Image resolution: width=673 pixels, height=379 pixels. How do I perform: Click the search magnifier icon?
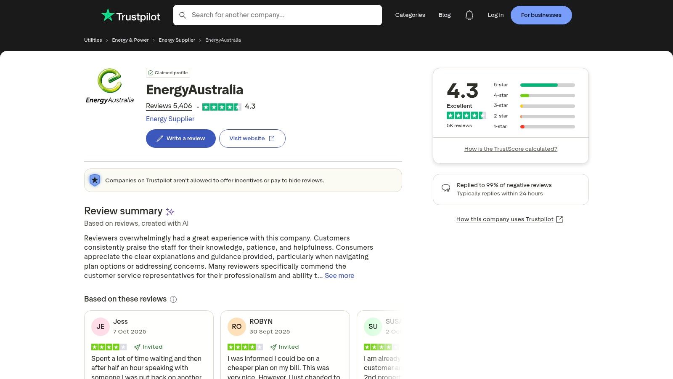point(183,15)
